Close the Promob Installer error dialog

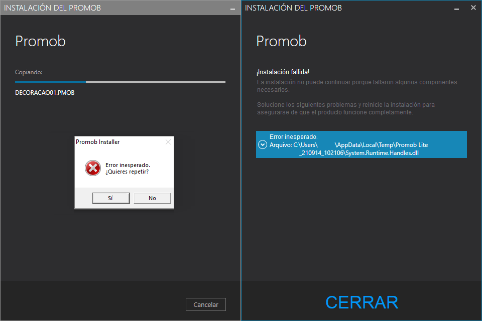pyautogui.click(x=168, y=142)
